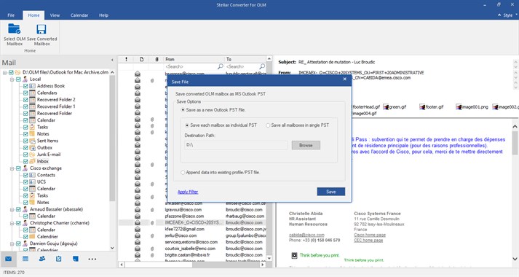Switch to the Calendar view icon in bottom bar

[25, 259]
